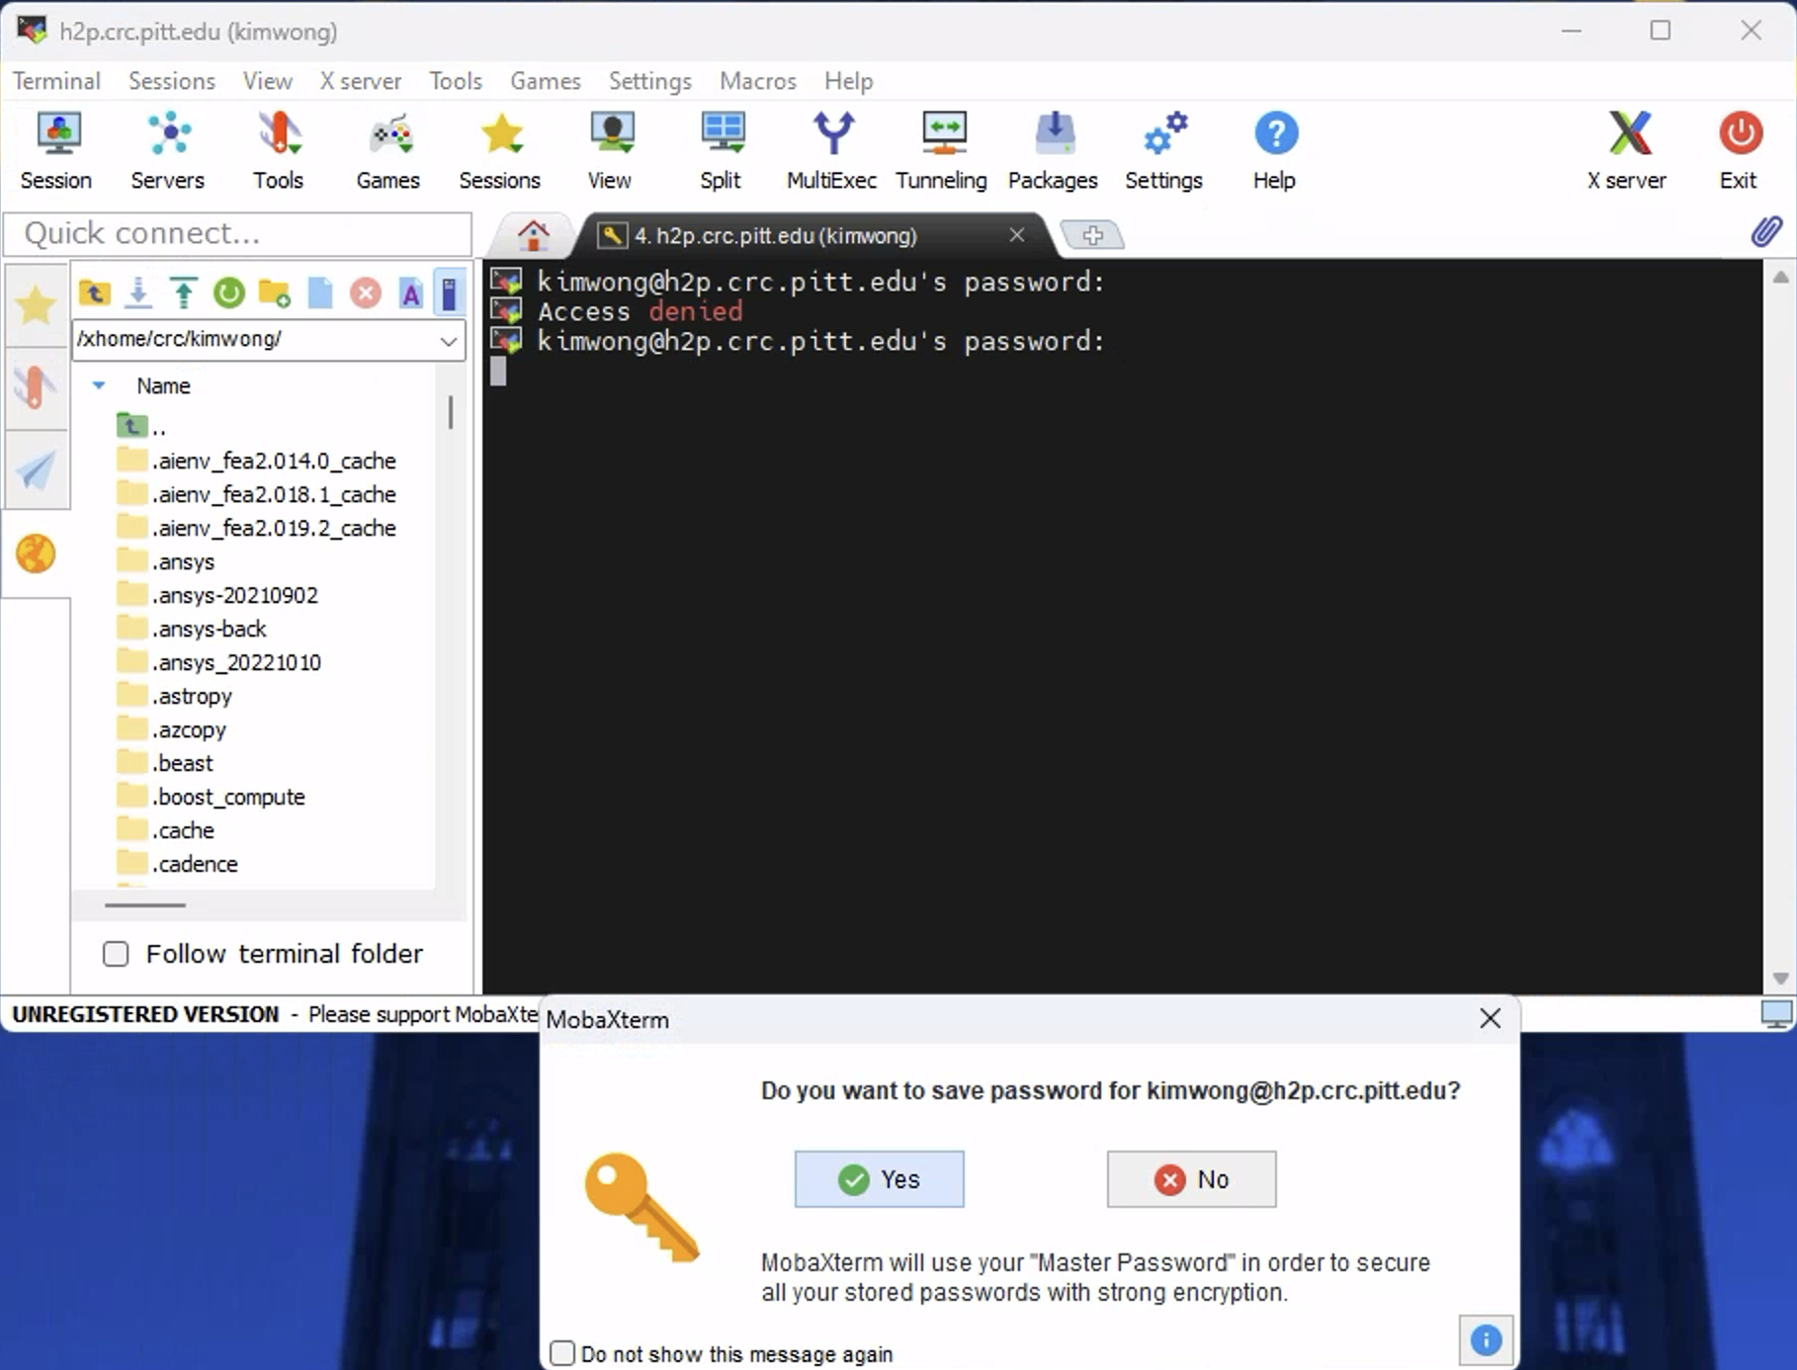Go to the home tab icon
This screenshot has height=1370, width=1797.
[533, 235]
